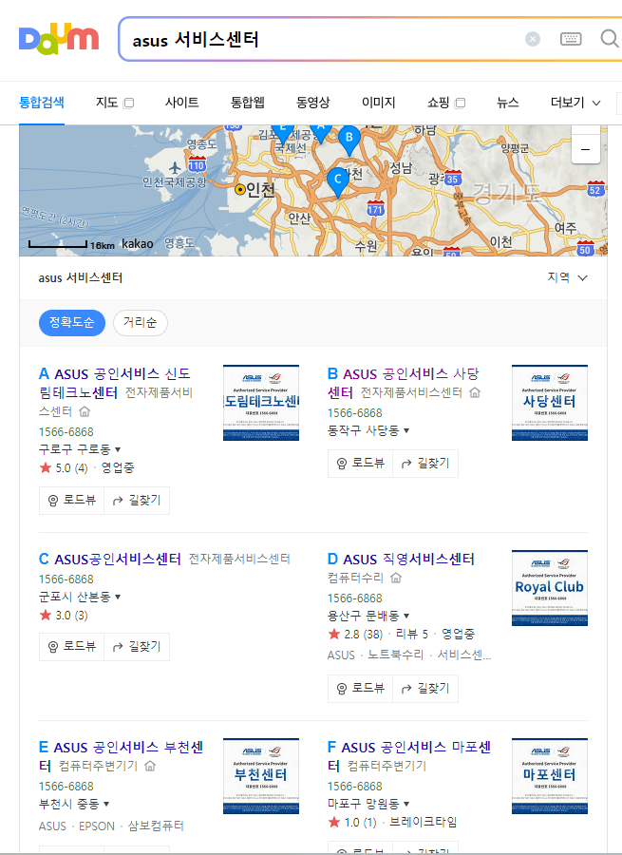Open 로드뷰 for ASUS 직영서비스센터

(360, 689)
